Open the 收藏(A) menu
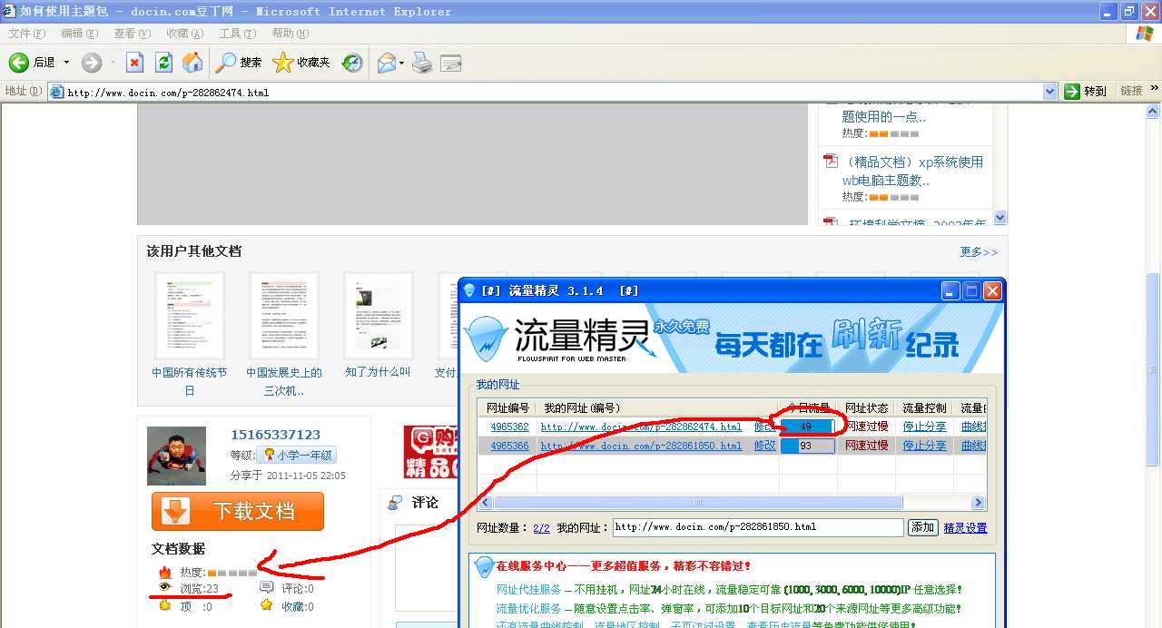The width and height of the screenshot is (1162, 628). pyautogui.click(x=185, y=34)
